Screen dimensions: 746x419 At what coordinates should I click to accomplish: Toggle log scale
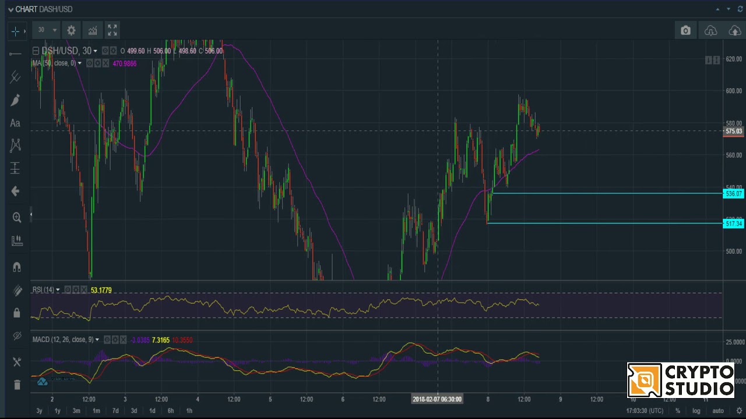696,411
